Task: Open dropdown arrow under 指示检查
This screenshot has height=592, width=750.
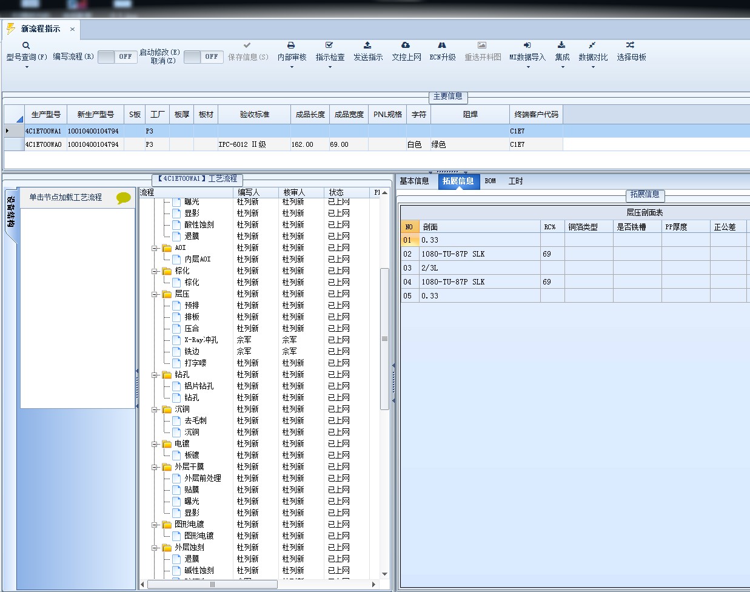Action: [330, 67]
